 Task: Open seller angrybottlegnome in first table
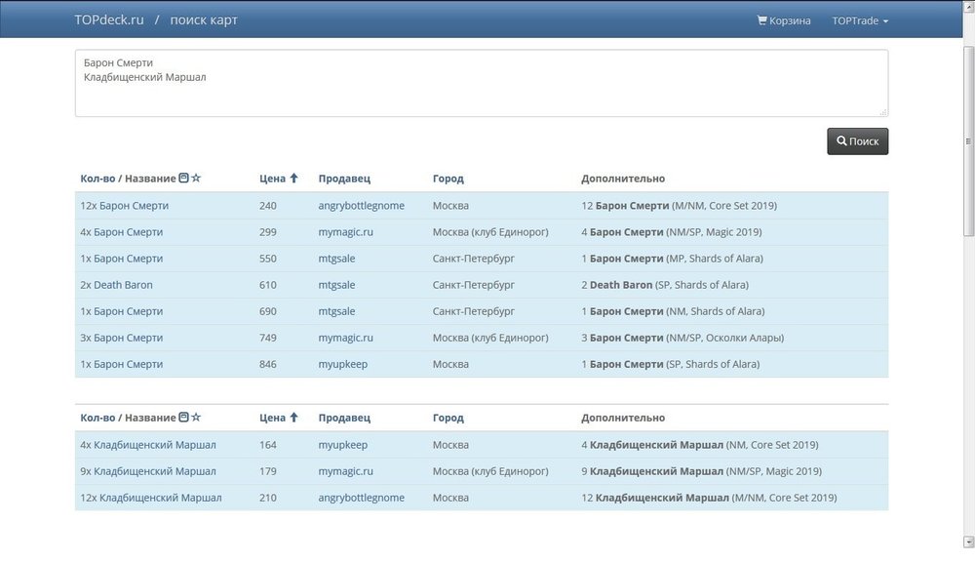point(361,206)
